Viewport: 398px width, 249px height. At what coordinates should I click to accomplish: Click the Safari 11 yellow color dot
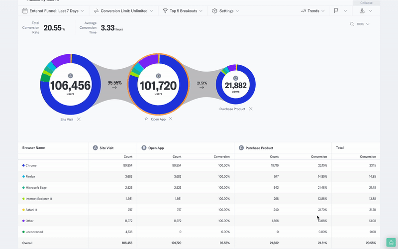23,210
